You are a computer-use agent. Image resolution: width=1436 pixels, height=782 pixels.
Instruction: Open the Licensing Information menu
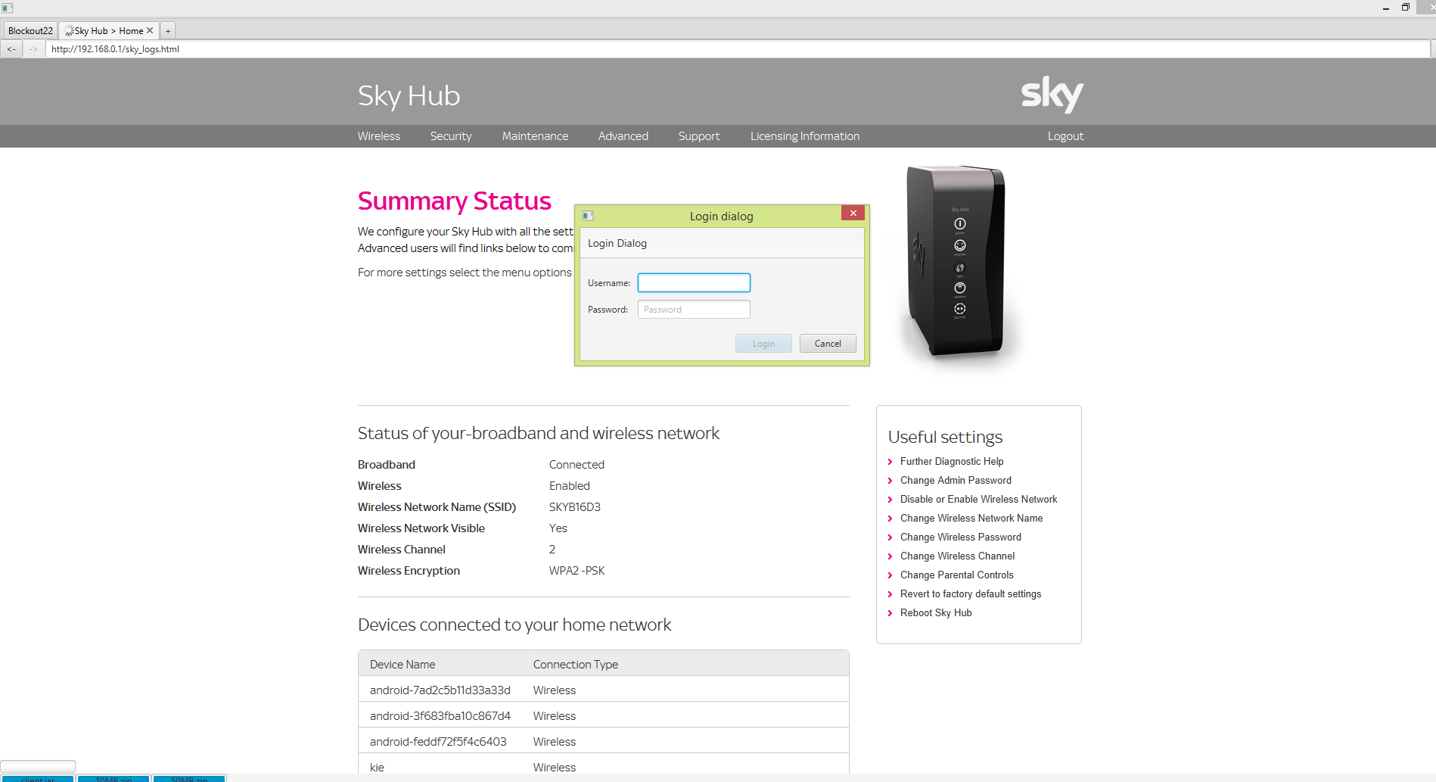[804, 136]
